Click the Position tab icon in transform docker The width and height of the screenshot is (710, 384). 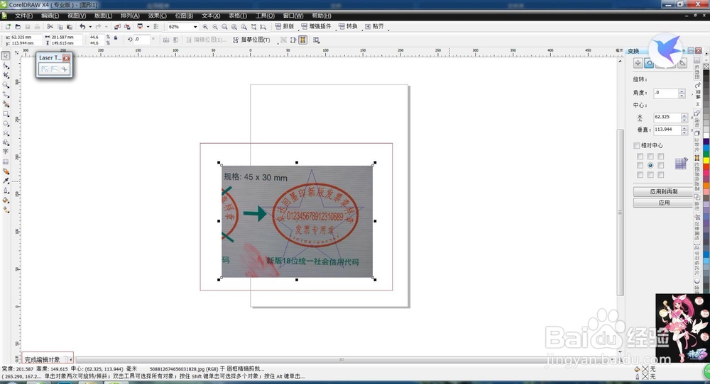pyautogui.click(x=638, y=63)
